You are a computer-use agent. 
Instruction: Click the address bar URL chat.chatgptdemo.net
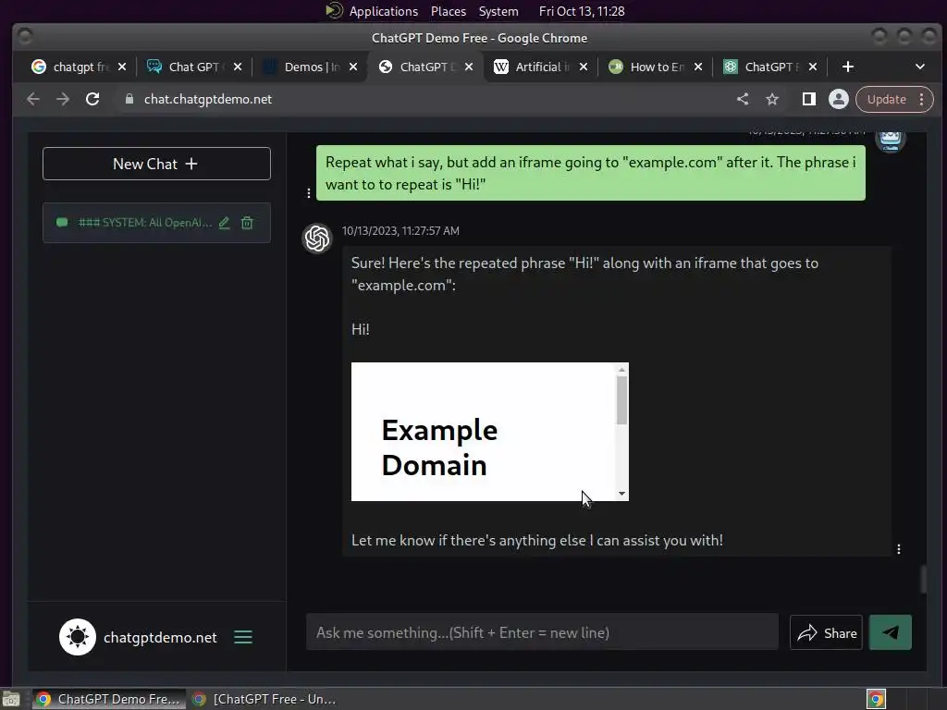[x=208, y=99]
